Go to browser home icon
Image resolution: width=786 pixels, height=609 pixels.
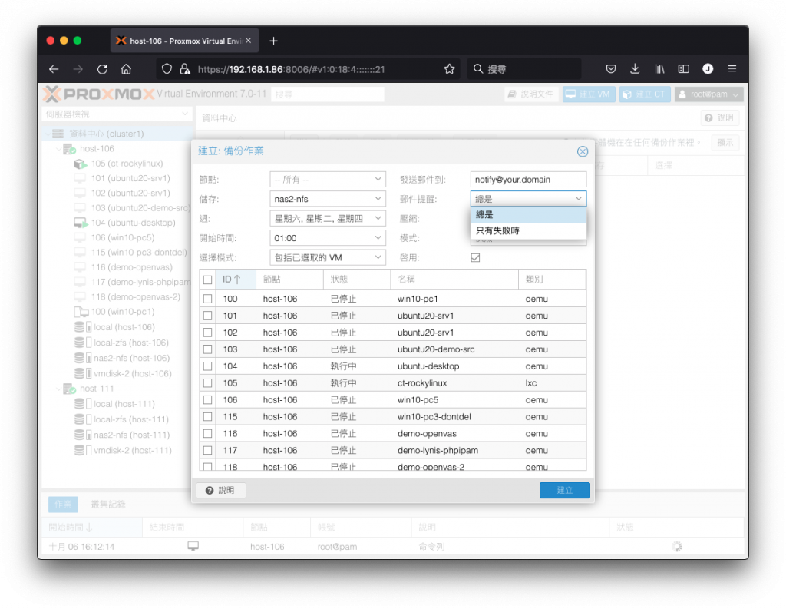pos(127,69)
